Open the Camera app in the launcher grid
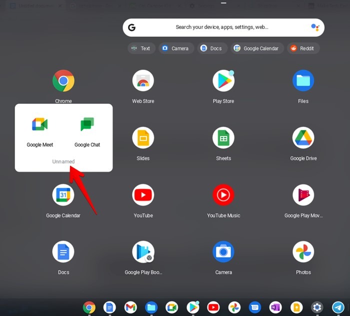The width and height of the screenshot is (350, 316). click(223, 251)
